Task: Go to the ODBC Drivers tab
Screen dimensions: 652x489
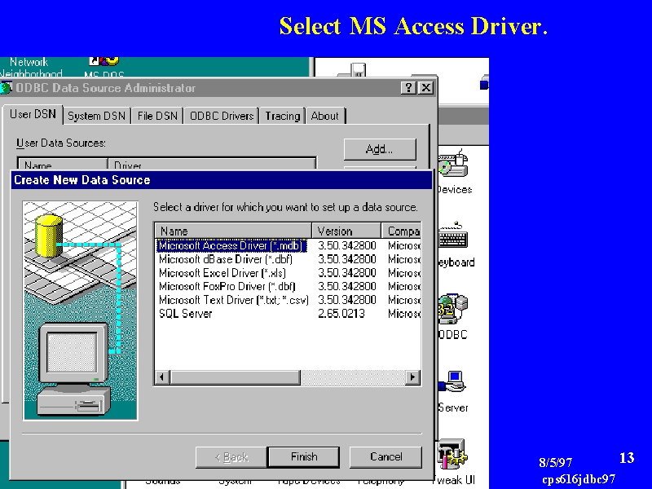Action: (x=222, y=116)
